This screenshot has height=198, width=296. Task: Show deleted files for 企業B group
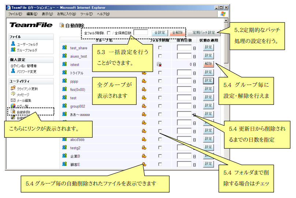(144, 156)
